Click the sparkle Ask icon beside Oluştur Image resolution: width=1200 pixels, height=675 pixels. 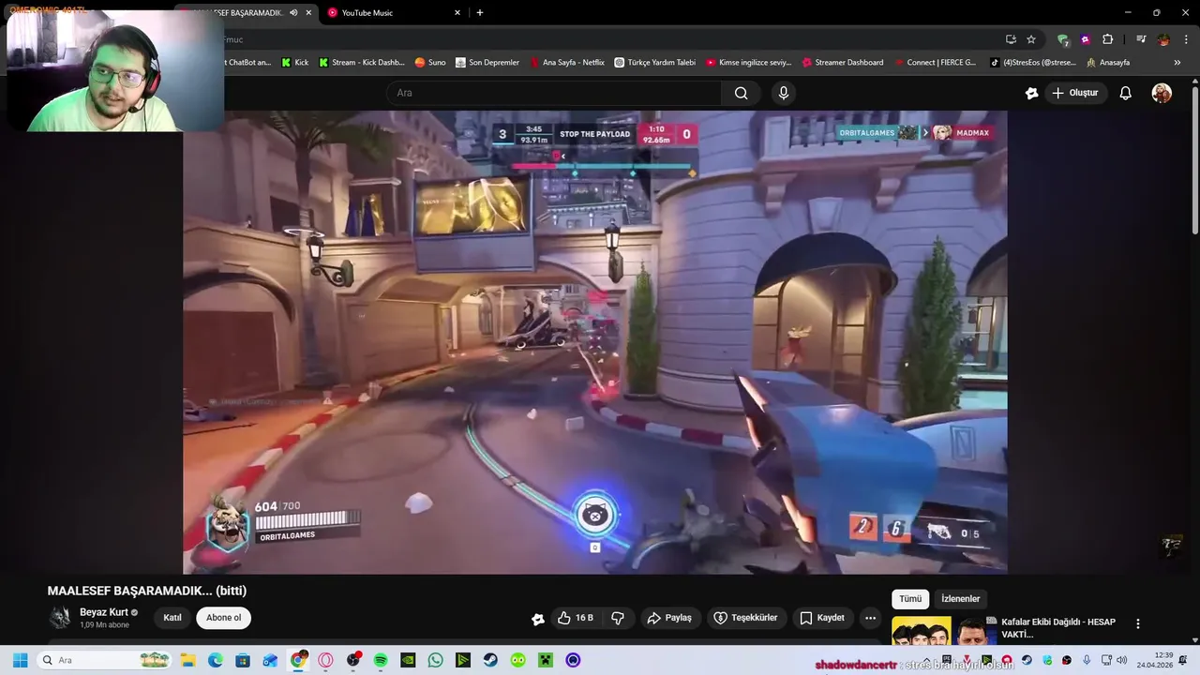click(x=1031, y=93)
